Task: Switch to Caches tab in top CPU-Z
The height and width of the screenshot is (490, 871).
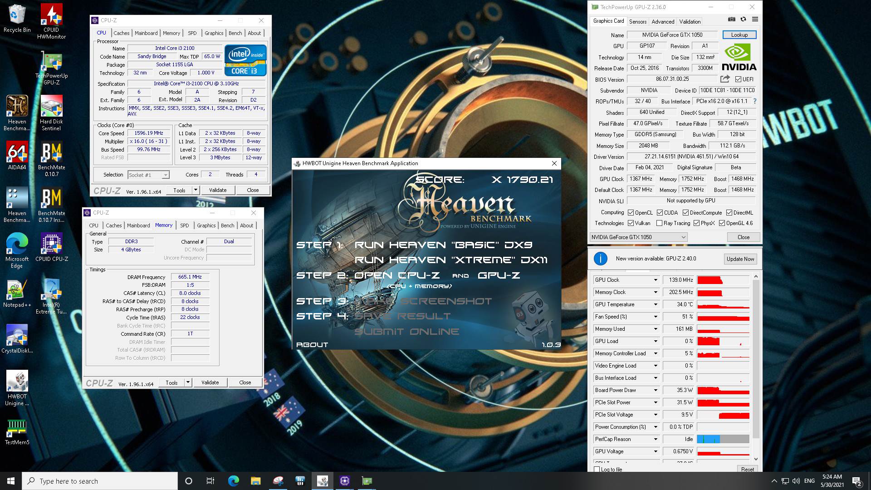Action: 121,33
